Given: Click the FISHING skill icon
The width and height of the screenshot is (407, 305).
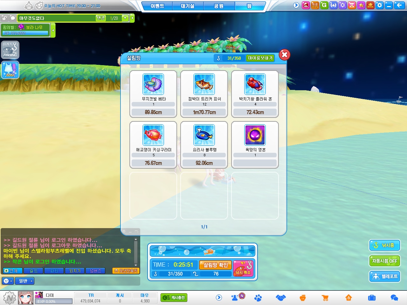Looking at the screenshot, I should [x=10, y=50].
